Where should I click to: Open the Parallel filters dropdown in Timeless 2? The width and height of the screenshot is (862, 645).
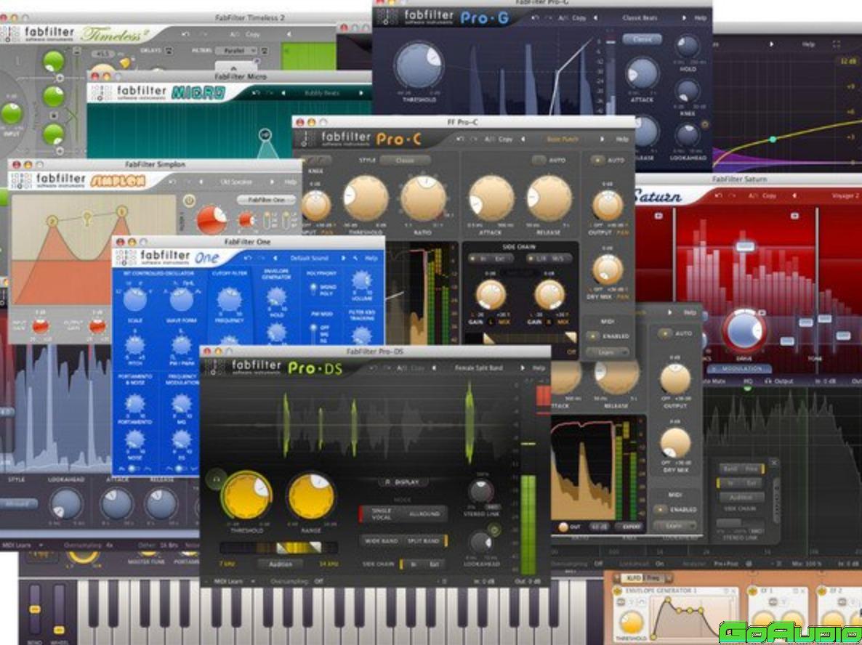coord(235,51)
